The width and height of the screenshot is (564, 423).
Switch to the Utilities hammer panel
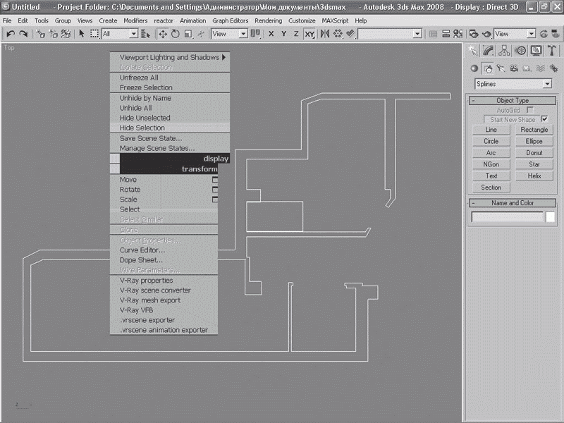click(x=552, y=51)
